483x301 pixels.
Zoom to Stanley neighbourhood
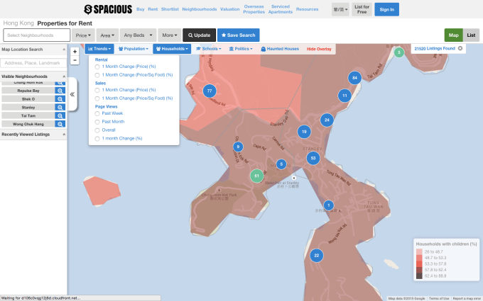(x=60, y=107)
